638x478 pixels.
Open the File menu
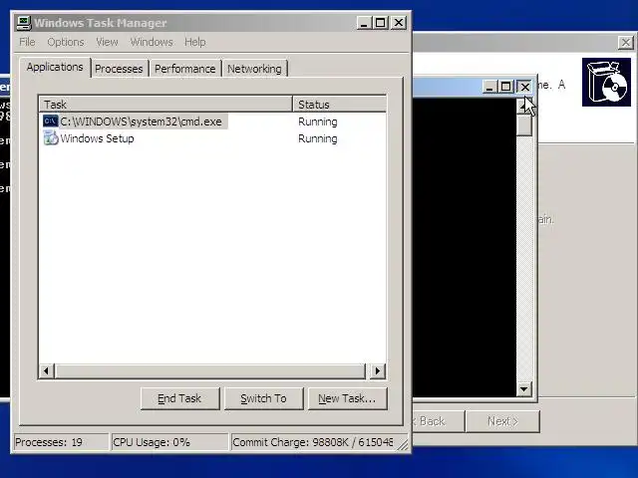[27, 42]
